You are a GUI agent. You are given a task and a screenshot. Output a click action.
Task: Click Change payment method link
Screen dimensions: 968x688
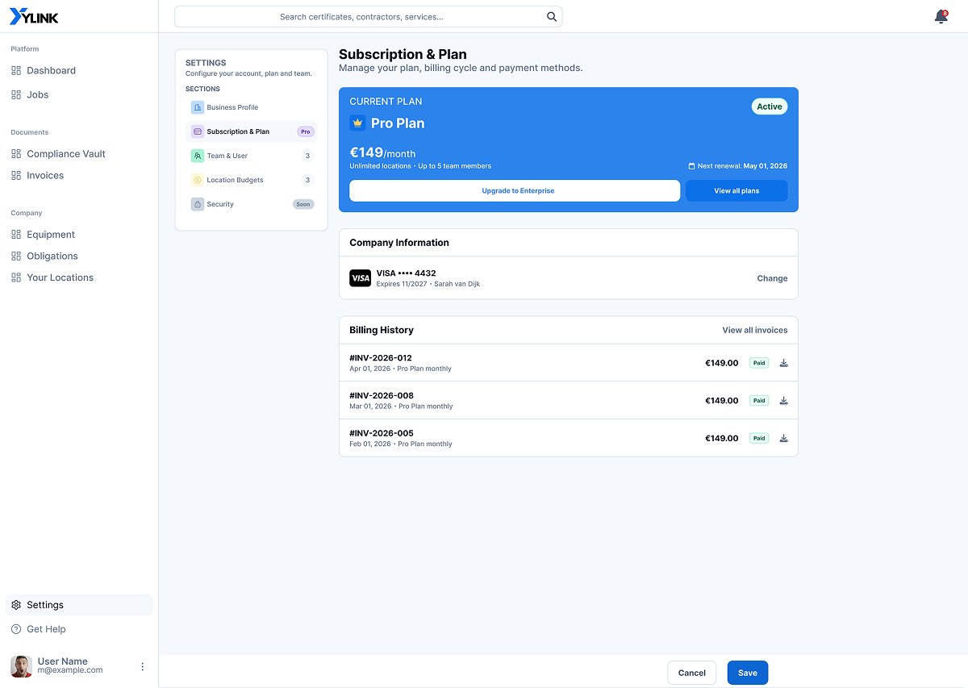tap(772, 278)
